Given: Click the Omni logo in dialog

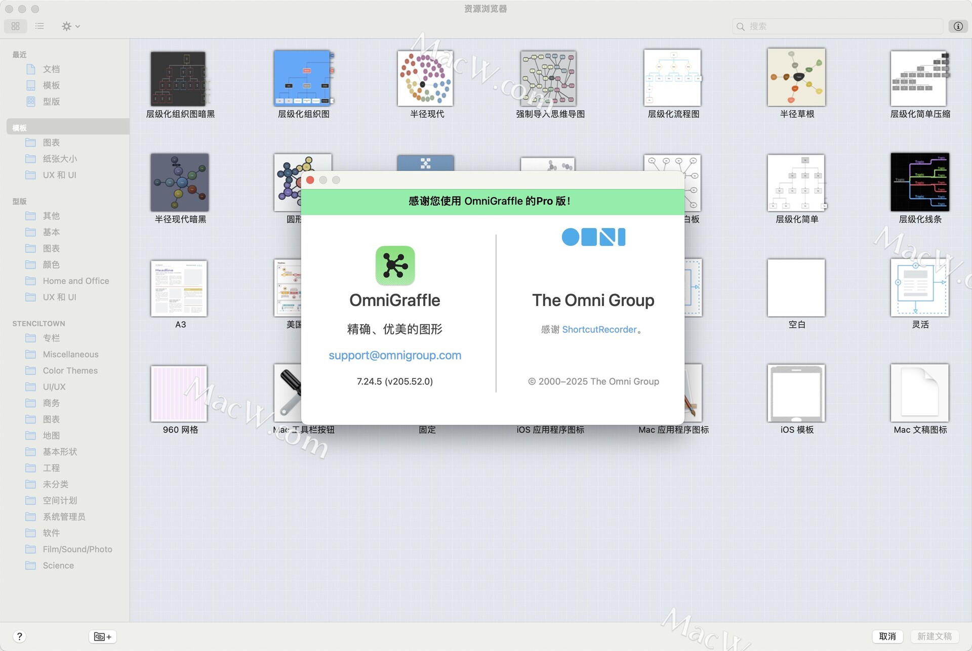Looking at the screenshot, I should coord(593,237).
